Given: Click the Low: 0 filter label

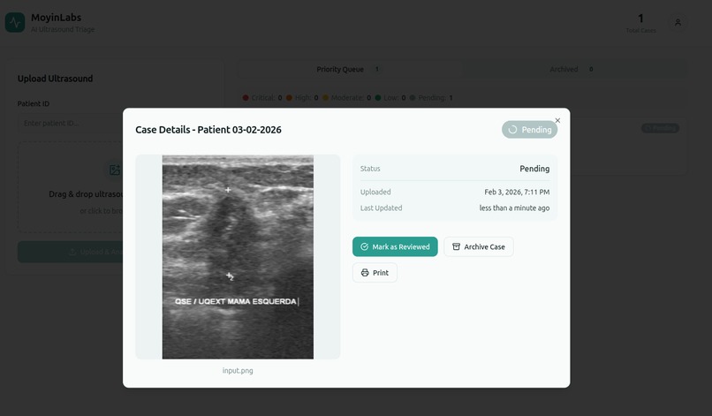Looking at the screenshot, I should click(x=390, y=98).
